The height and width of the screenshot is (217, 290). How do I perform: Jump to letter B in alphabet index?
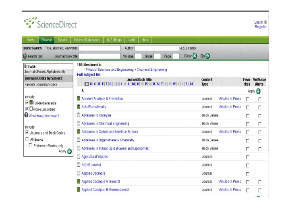point(91,84)
